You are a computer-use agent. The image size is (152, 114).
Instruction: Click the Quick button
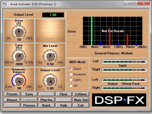click(46, 105)
